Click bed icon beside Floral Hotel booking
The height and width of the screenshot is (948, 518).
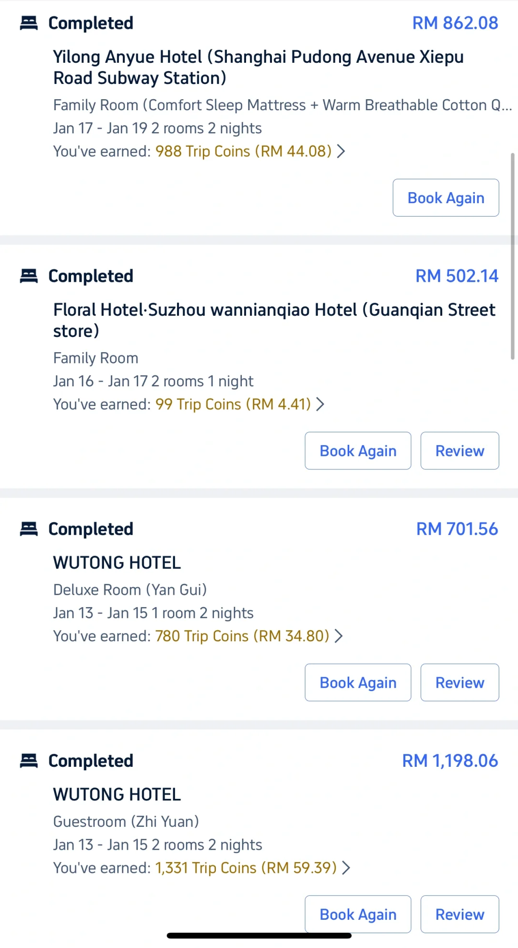pyautogui.click(x=29, y=276)
